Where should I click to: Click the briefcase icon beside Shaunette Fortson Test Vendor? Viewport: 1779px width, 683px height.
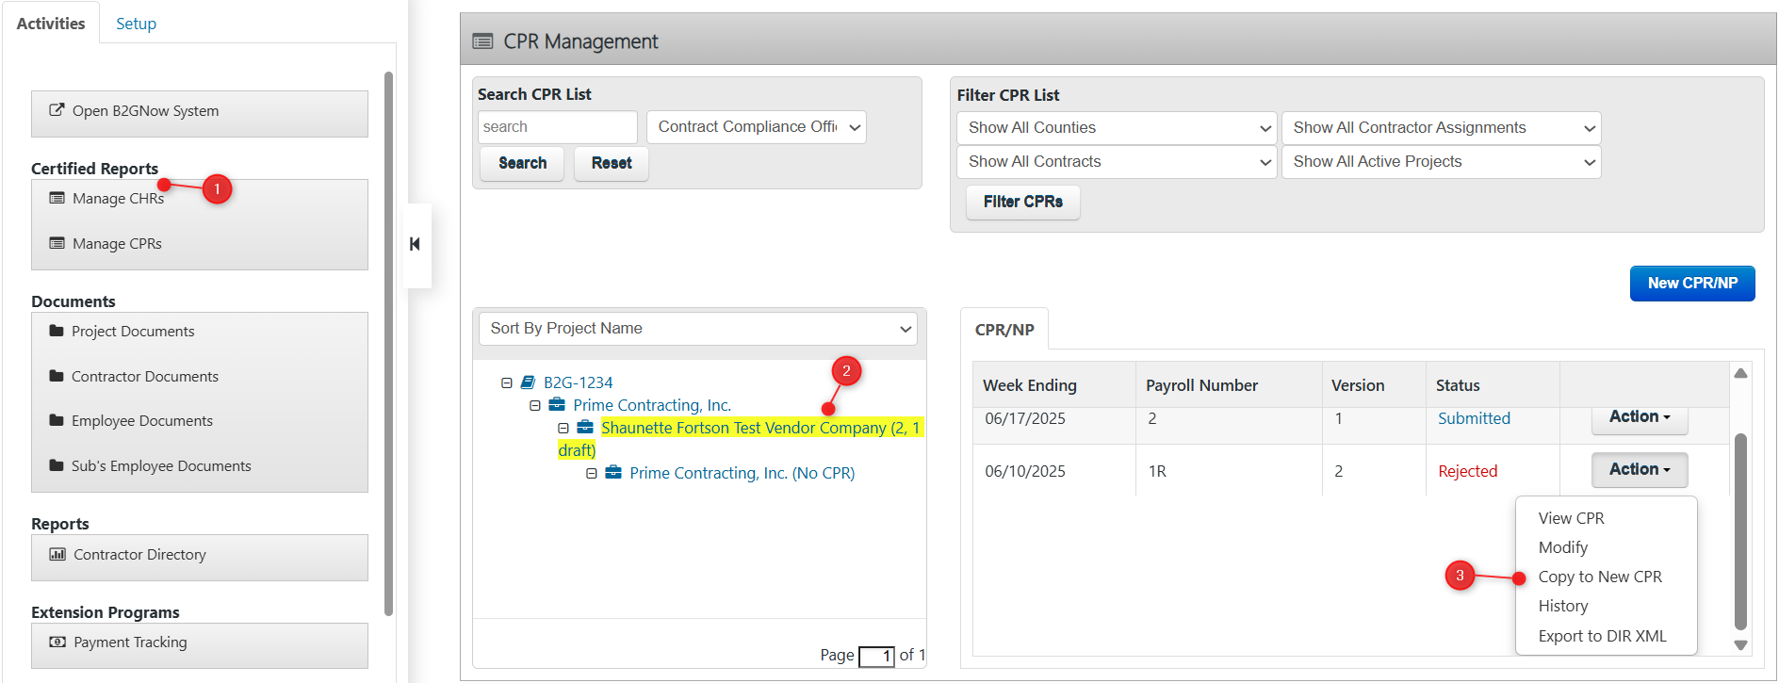(x=585, y=428)
